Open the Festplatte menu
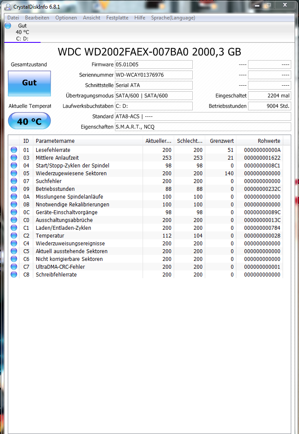The height and width of the screenshot is (434, 299). coord(117,18)
